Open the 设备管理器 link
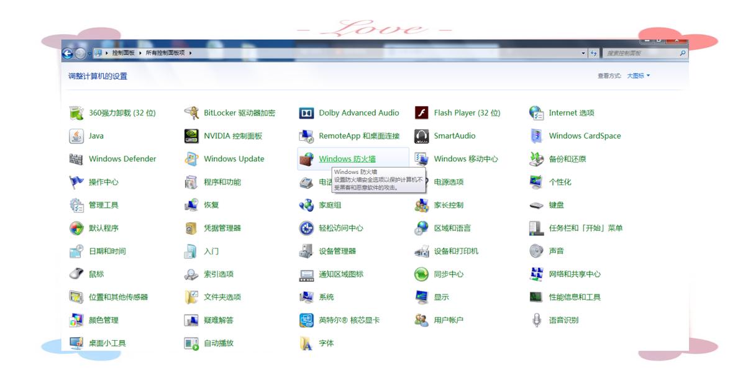Image resolution: width=748 pixels, height=388 pixels. pos(337,251)
